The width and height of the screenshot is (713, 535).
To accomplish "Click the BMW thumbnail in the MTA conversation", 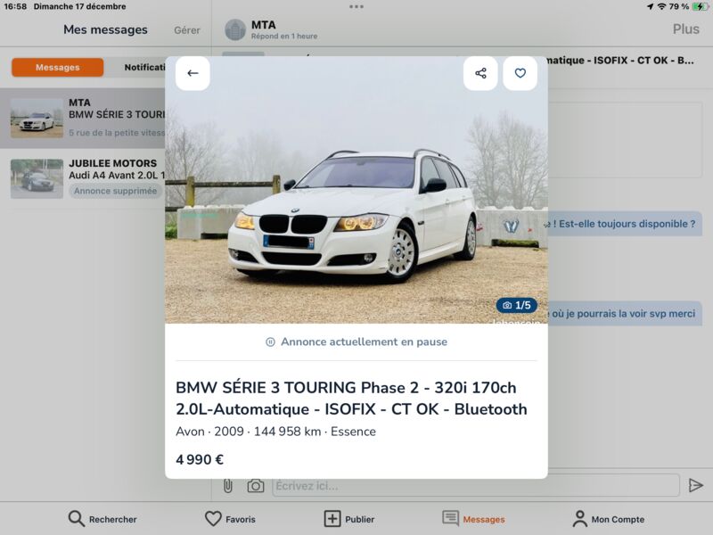I will (x=37, y=119).
